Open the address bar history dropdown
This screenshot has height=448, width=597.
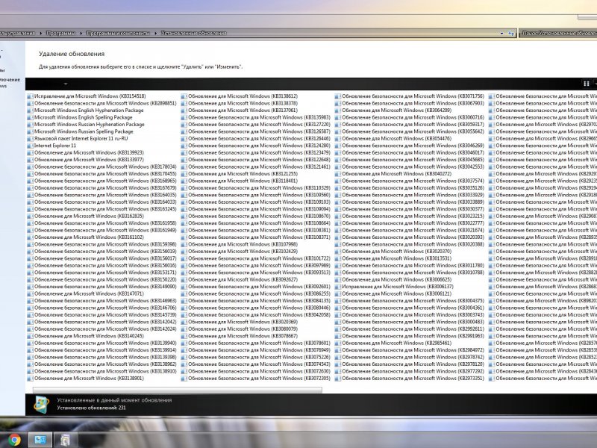pos(501,33)
